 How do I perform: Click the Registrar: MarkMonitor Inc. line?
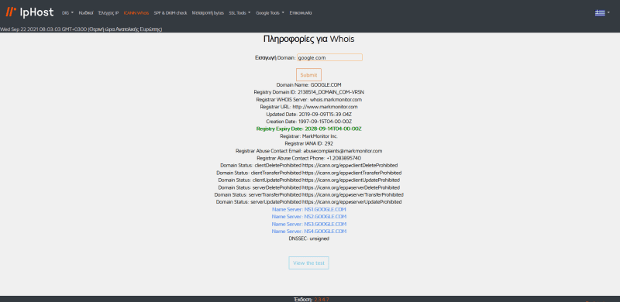click(308, 136)
